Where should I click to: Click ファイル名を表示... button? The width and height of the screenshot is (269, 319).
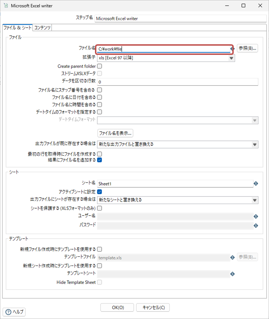115,133
